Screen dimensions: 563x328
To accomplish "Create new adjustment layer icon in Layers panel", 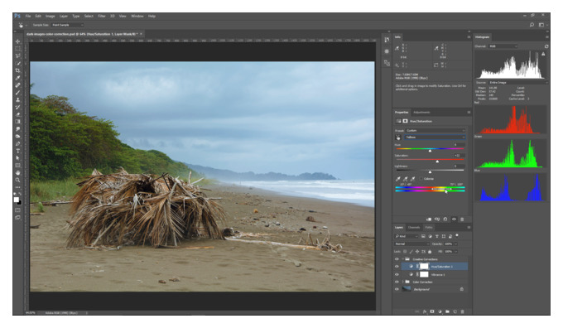I will click(x=440, y=311).
